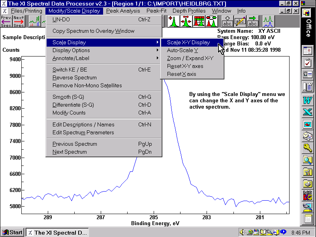Click the Prev Spec arrow button

(6, 21)
